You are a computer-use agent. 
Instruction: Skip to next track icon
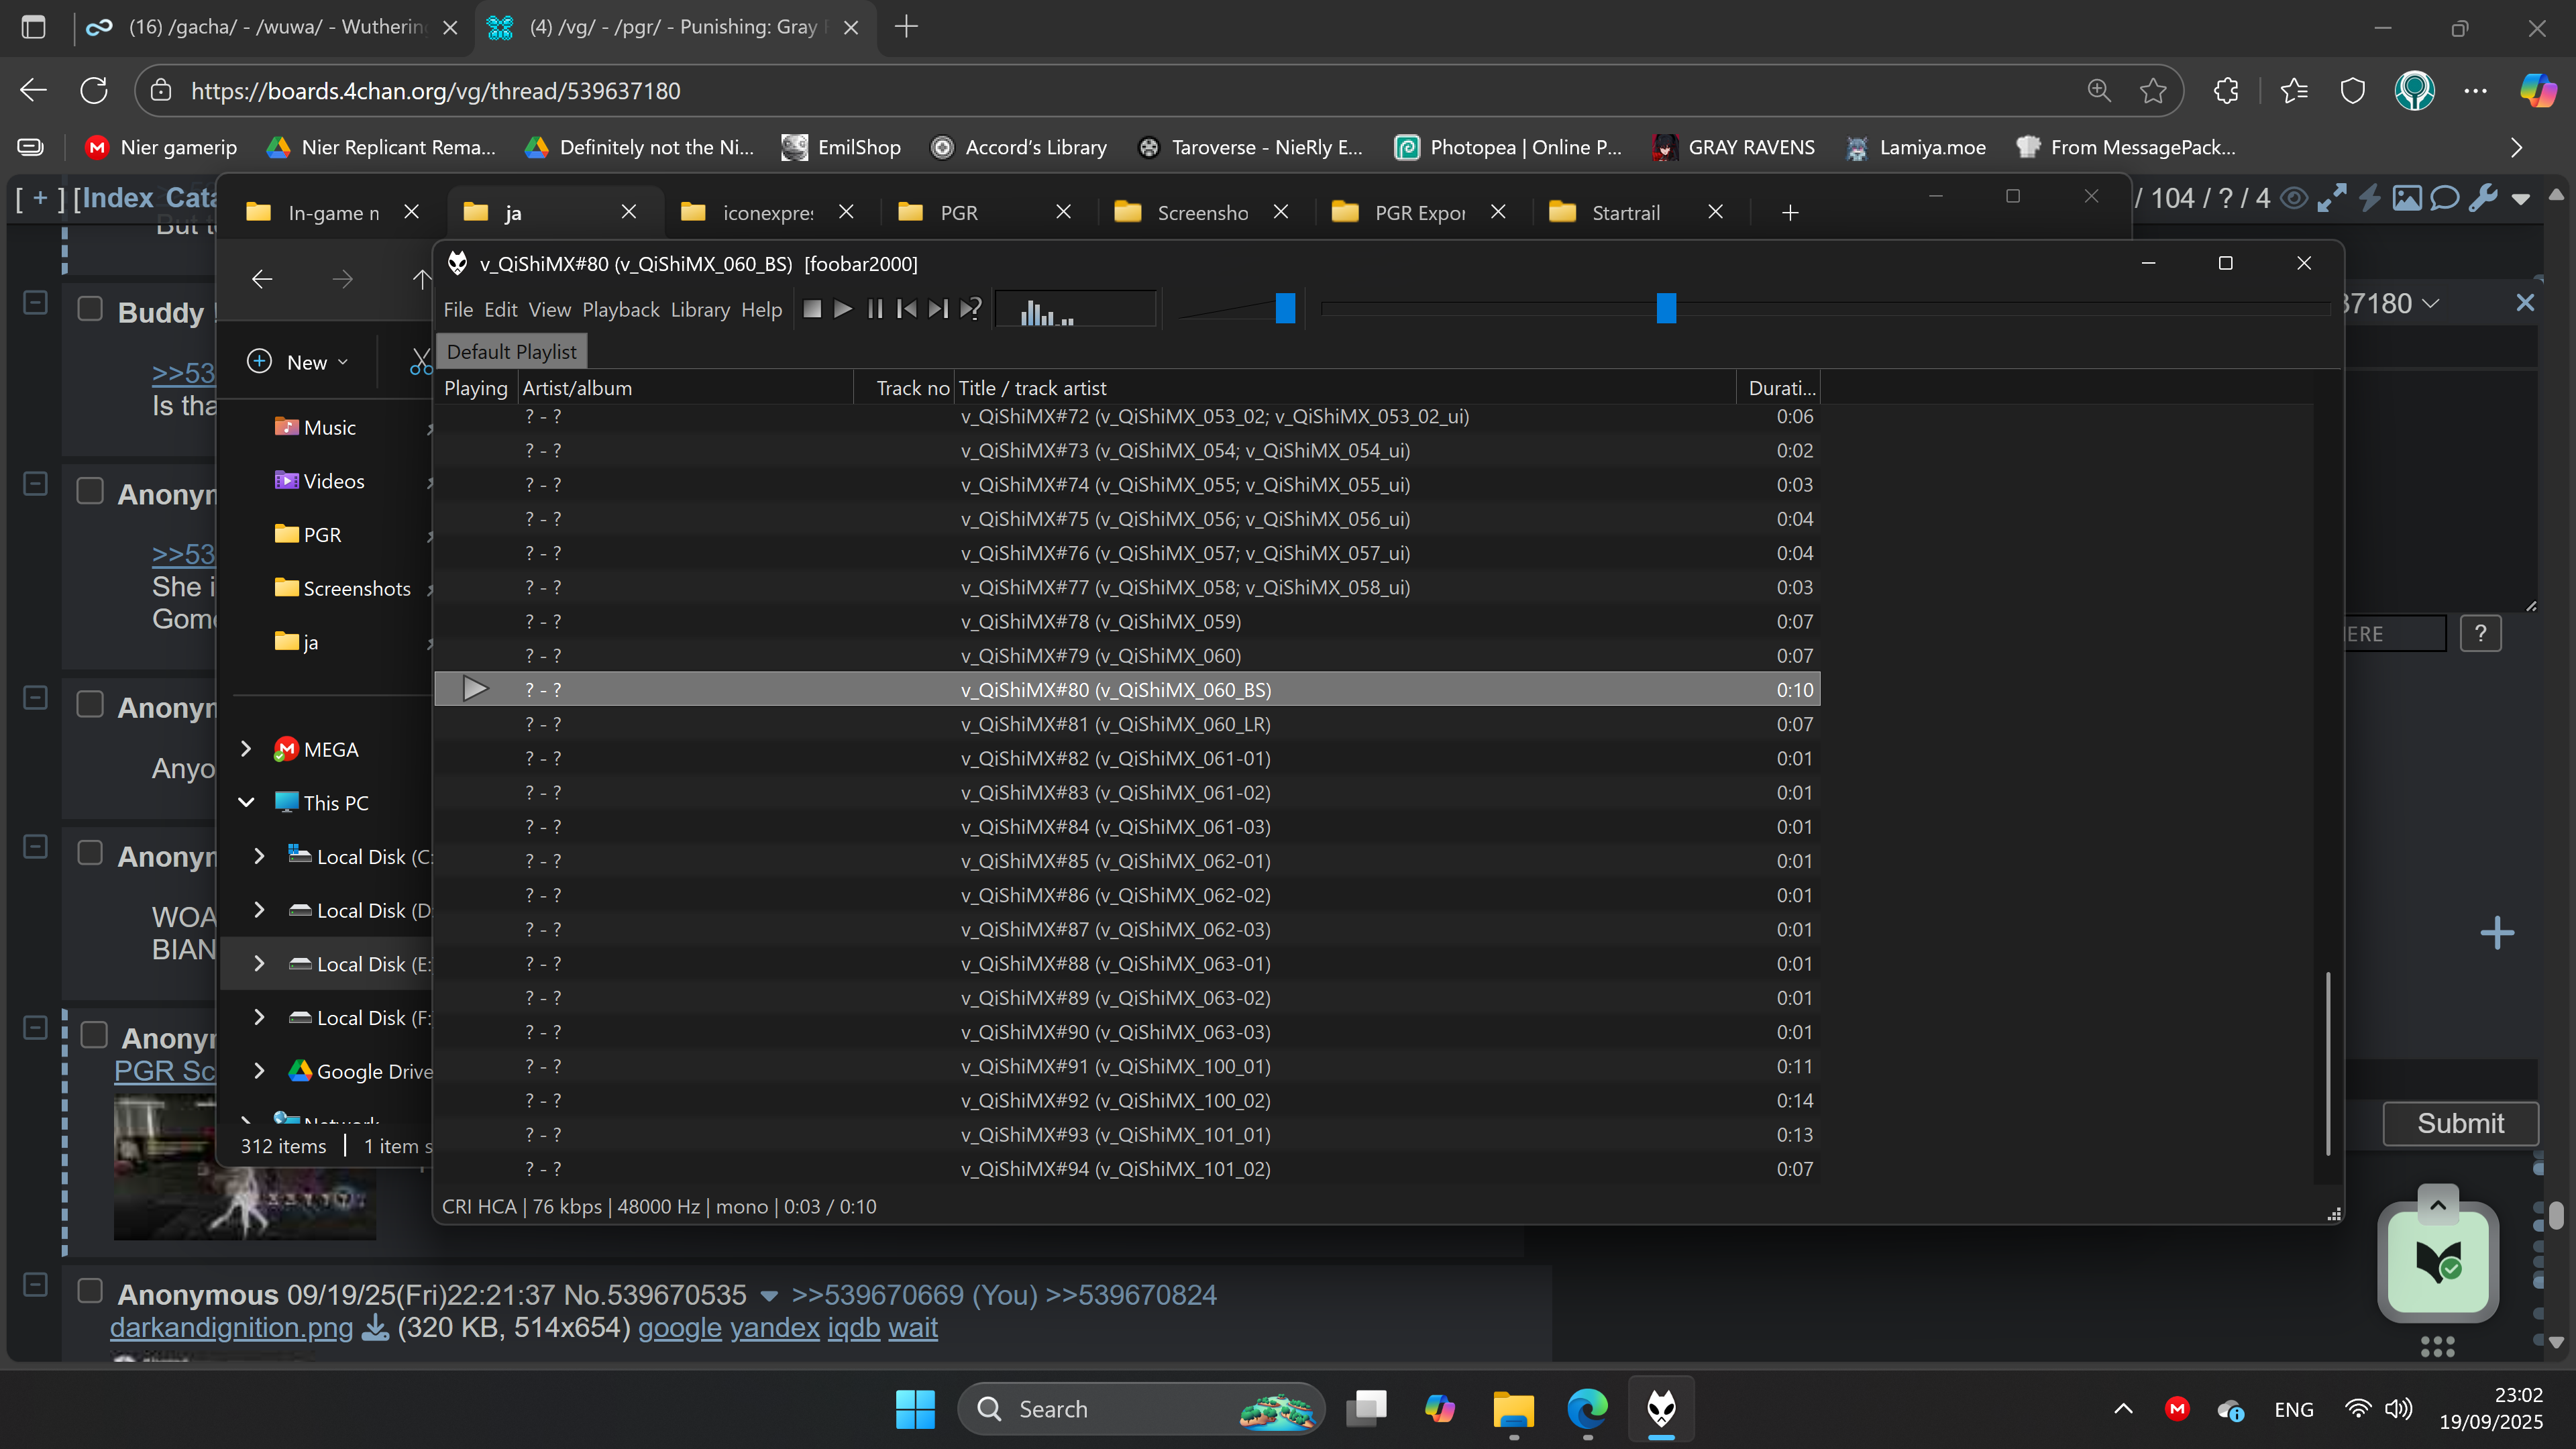(937, 309)
